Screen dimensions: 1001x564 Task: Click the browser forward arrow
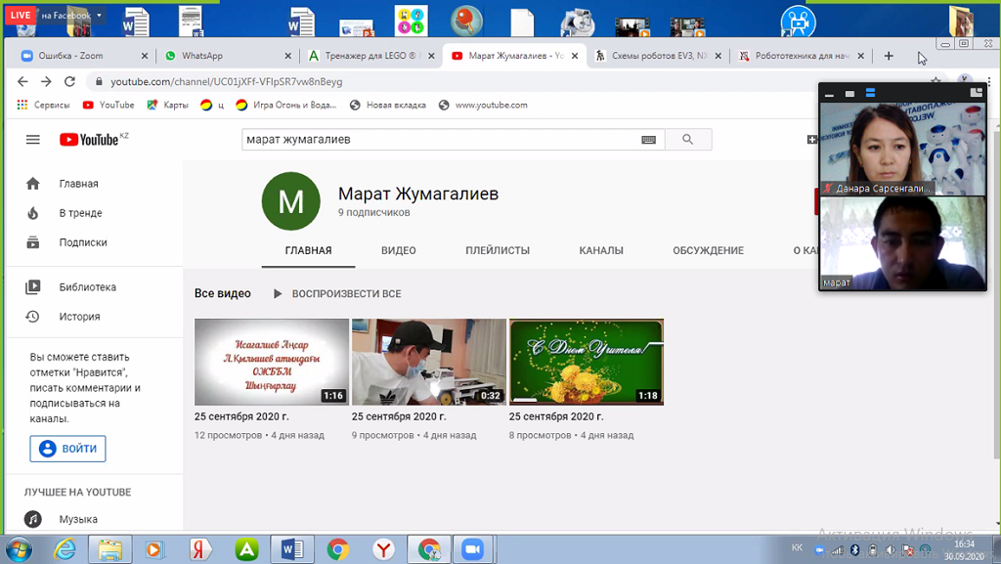46,82
